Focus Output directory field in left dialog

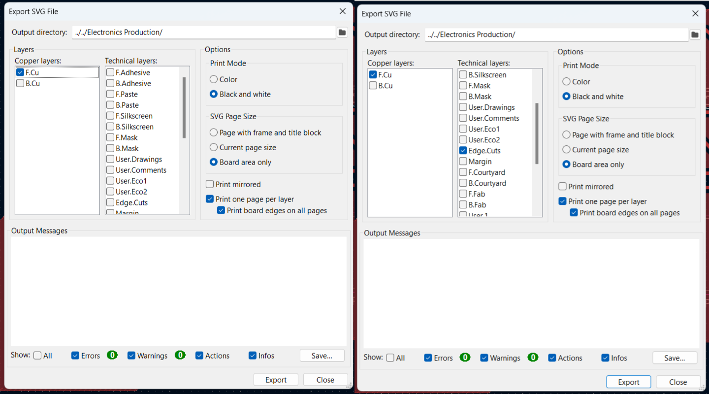tap(204, 33)
